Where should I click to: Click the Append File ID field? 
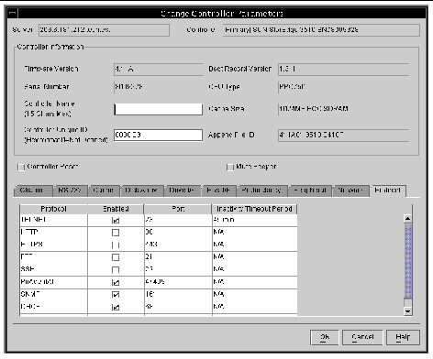[x=343, y=135]
